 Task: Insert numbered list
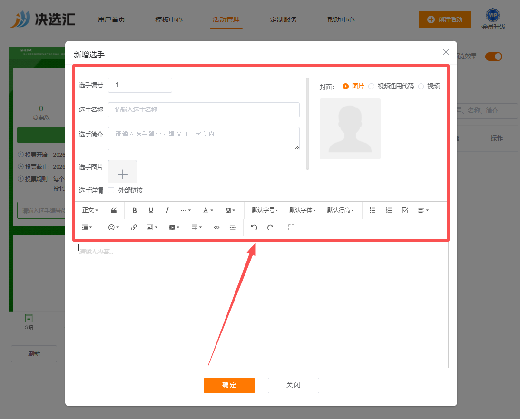pos(389,210)
